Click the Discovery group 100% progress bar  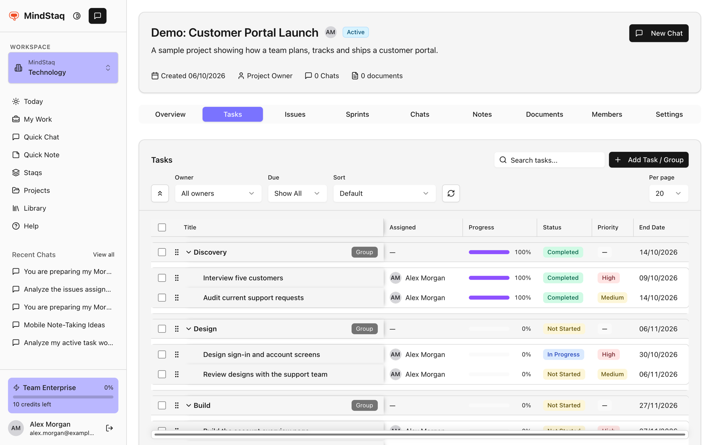tap(489, 252)
